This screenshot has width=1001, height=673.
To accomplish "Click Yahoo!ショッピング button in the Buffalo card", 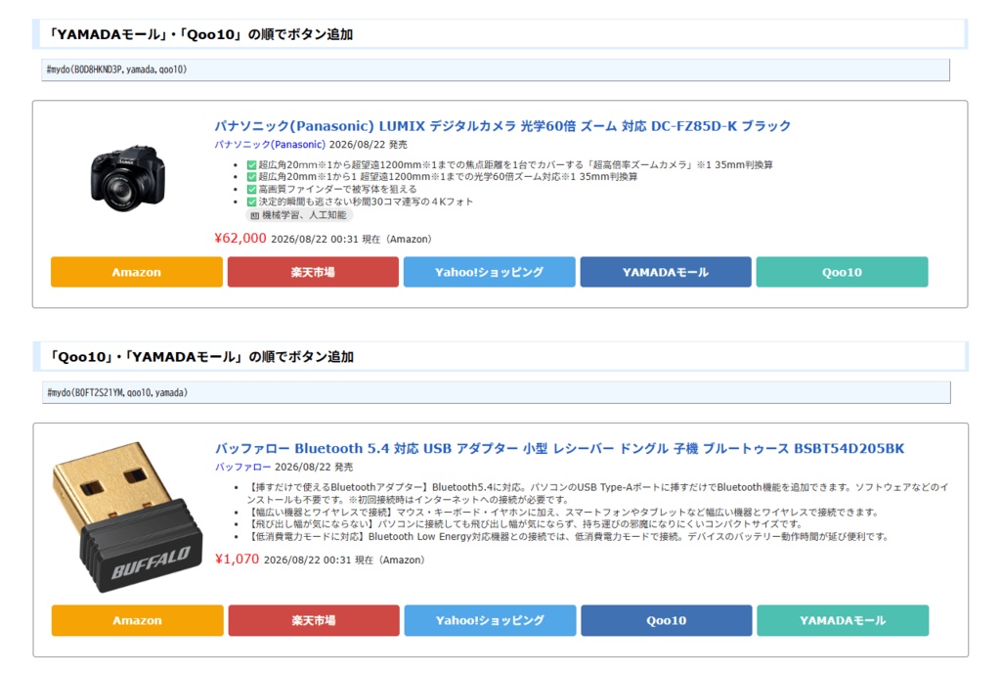I will tap(490, 620).
